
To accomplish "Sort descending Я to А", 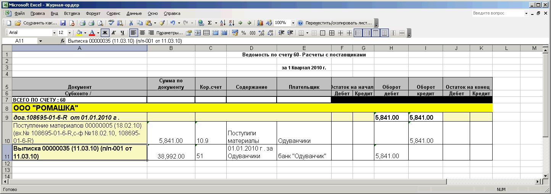I will [x=232, y=23].
